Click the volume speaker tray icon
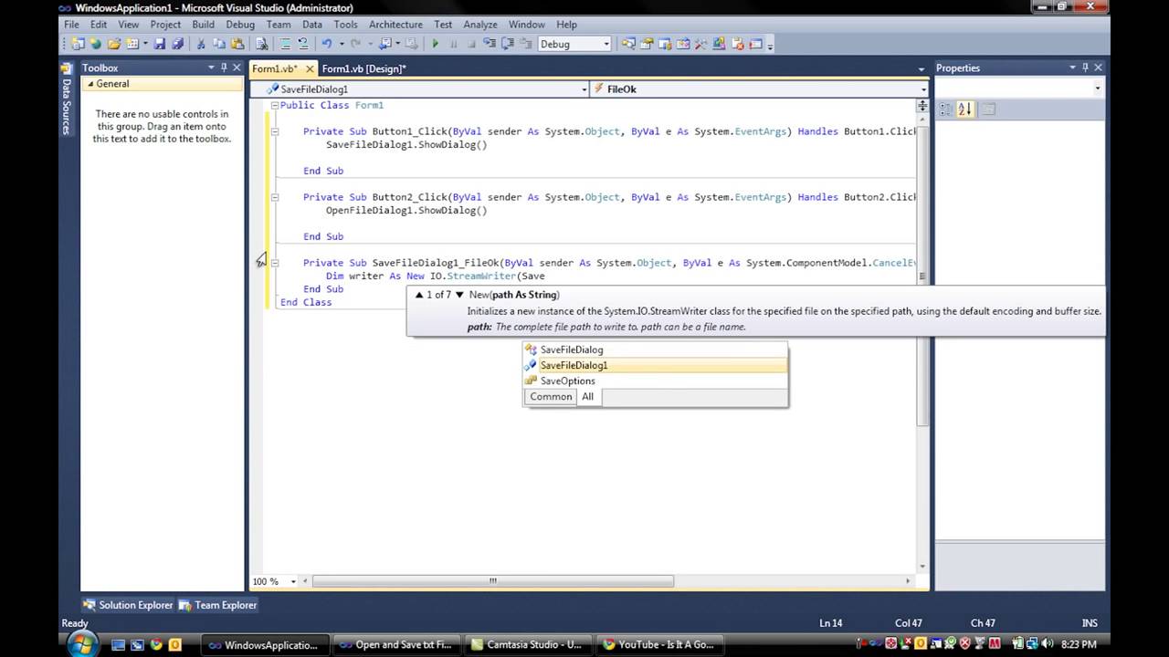This screenshot has height=657, width=1169. click(x=1047, y=644)
